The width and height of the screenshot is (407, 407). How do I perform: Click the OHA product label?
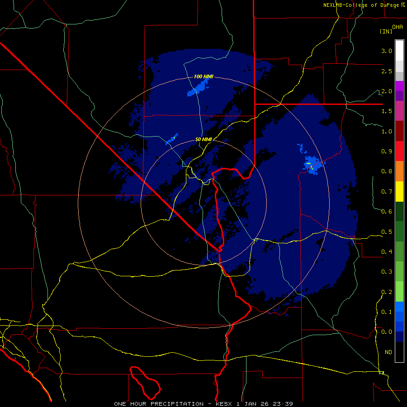(398, 27)
